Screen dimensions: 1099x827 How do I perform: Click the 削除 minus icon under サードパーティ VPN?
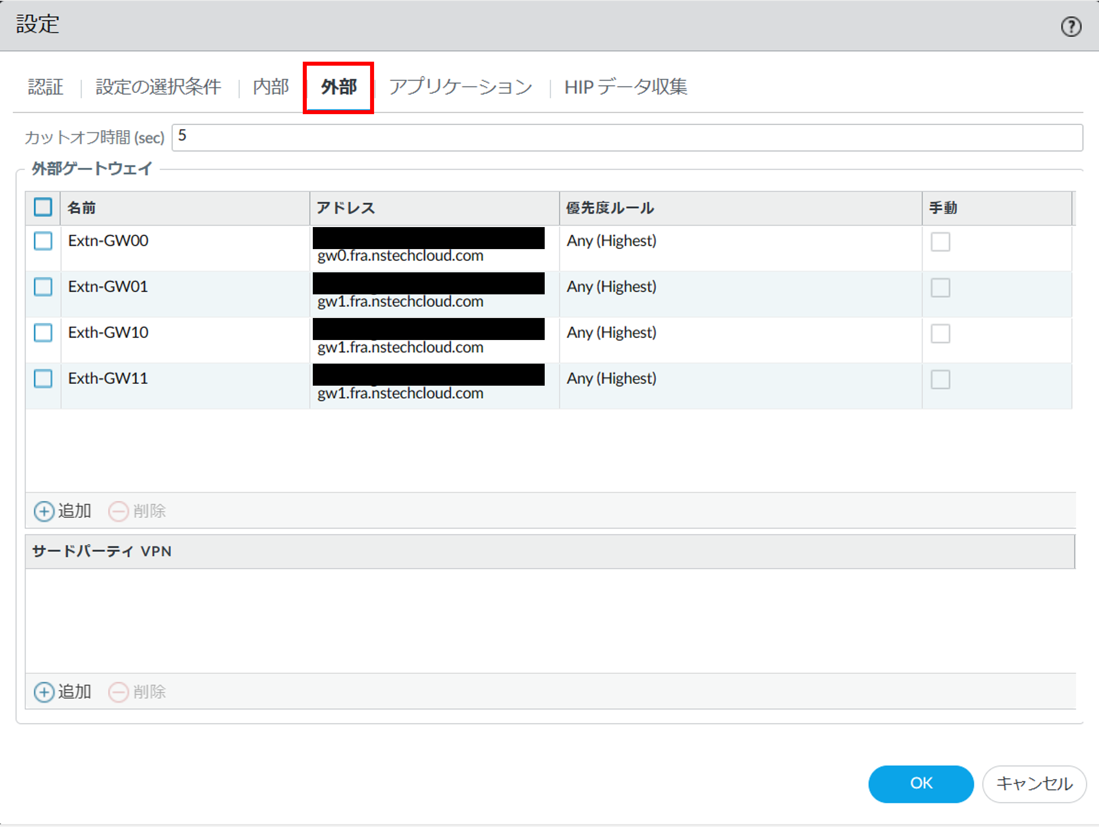pyautogui.click(x=118, y=691)
